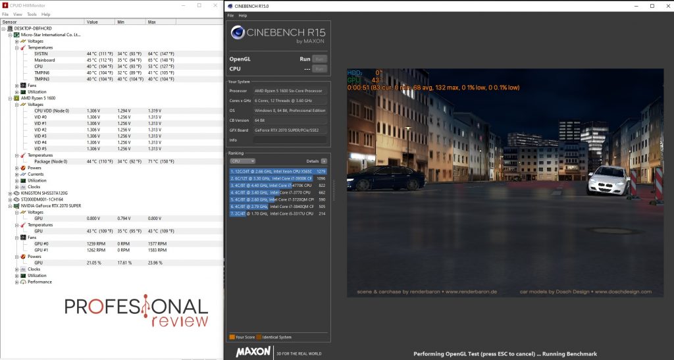
Task: Open the CPU ranking dropdown in Cinebench
Action: [243, 161]
